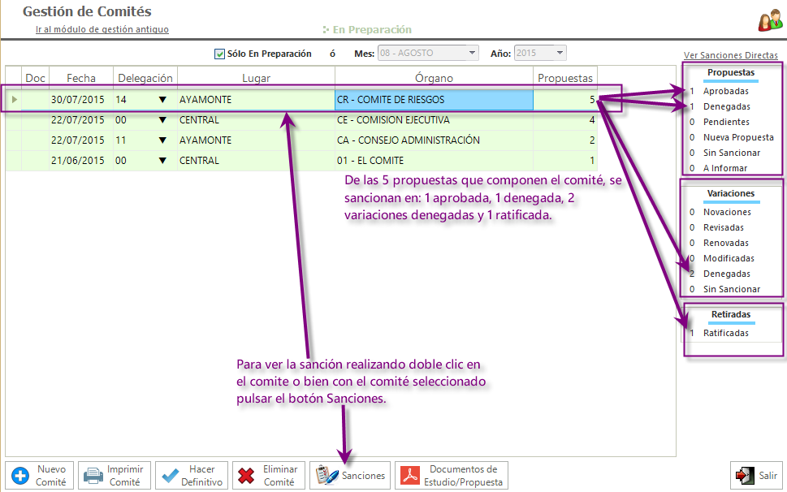Click Nueva Propuesta in the side panel

pos(738,137)
